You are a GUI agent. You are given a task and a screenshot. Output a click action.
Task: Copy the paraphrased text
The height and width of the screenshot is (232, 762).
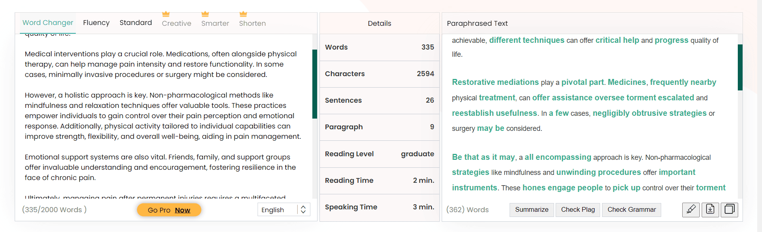click(x=729, y=209)
